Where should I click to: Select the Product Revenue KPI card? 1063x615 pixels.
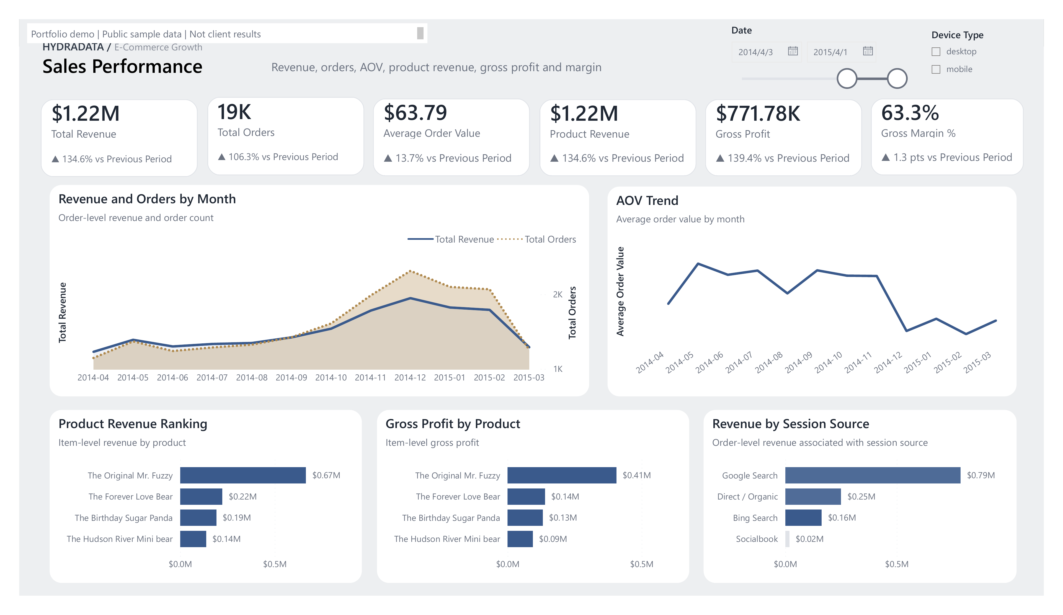pyautogui.click(x=618, y=138)
